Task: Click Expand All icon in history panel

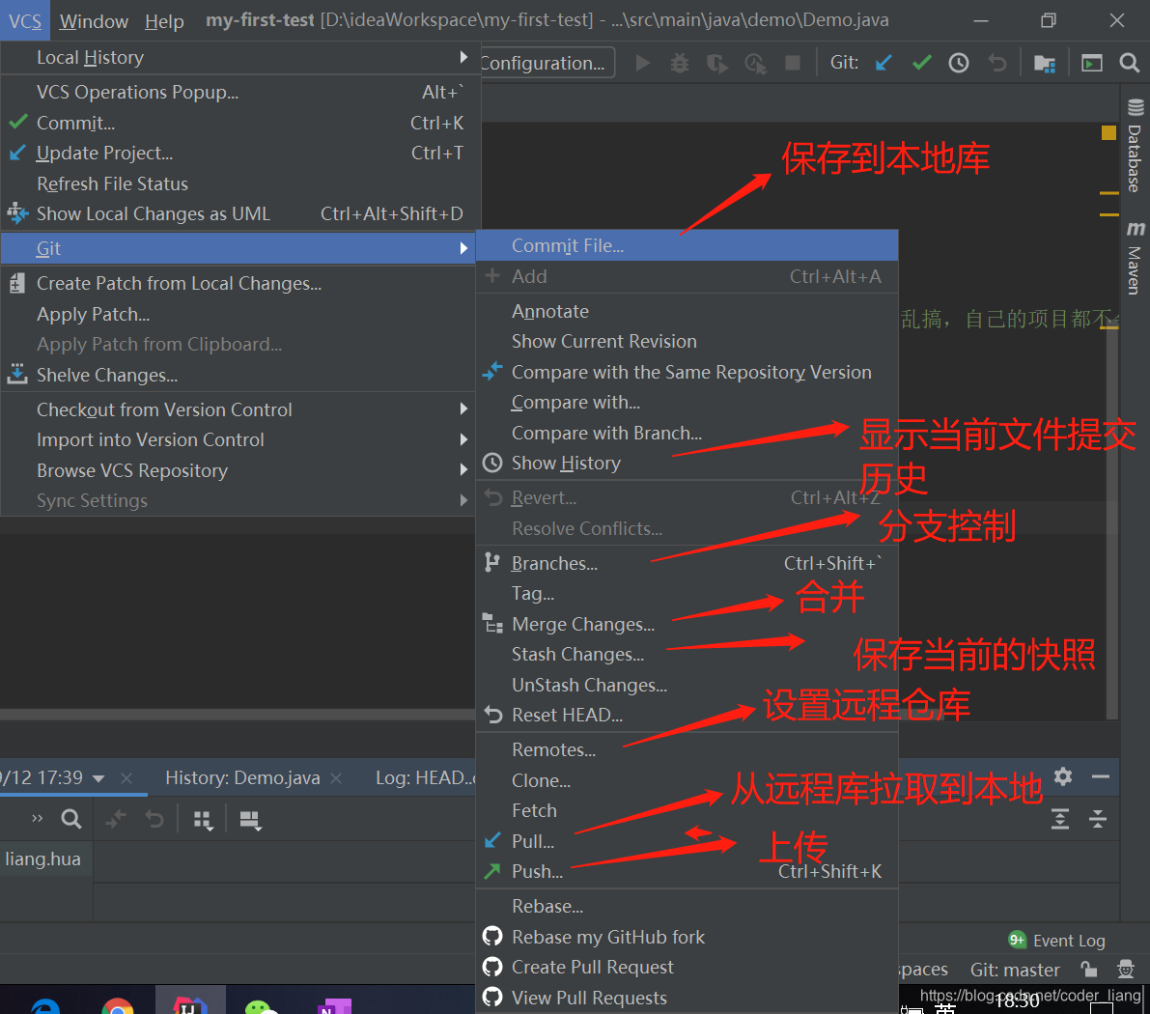Action: (x=1060, y=818)
